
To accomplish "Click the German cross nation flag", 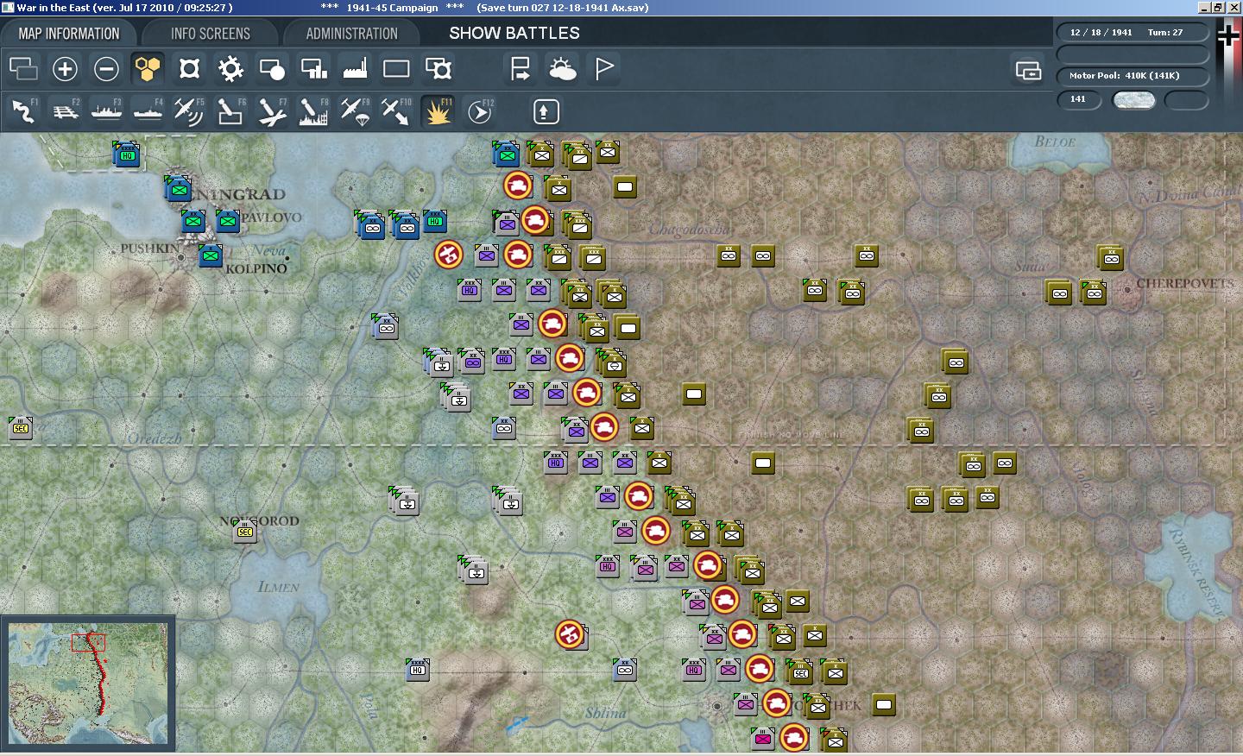I will coord(1228,35).
